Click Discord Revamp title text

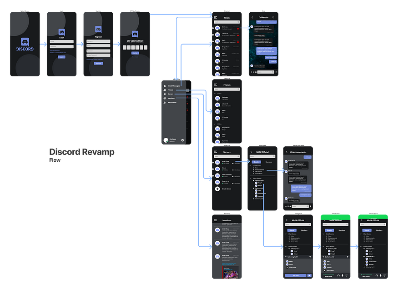82,152
